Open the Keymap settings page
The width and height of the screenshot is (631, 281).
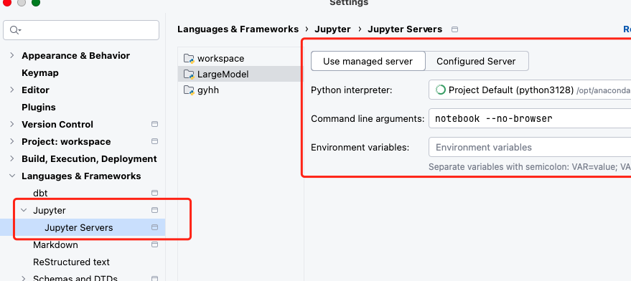pyautogui.click(x=39, y=73)
